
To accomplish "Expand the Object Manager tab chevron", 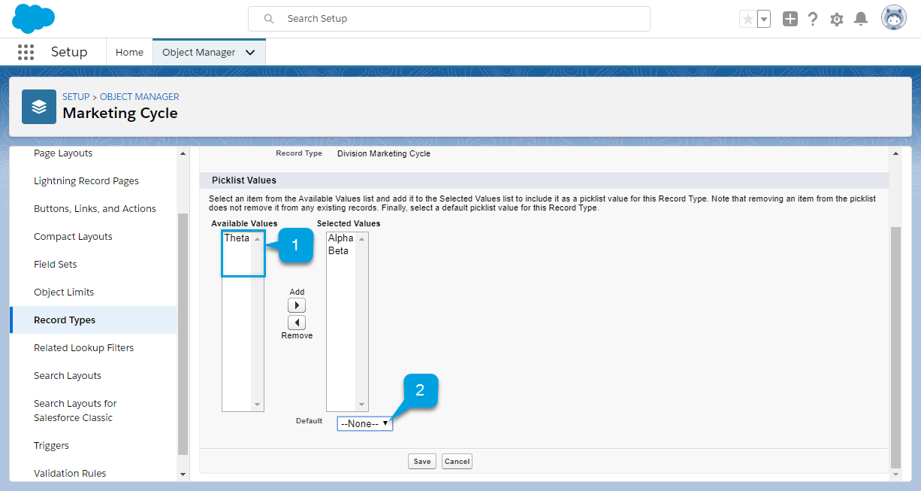I will click(x=250, y=53).
